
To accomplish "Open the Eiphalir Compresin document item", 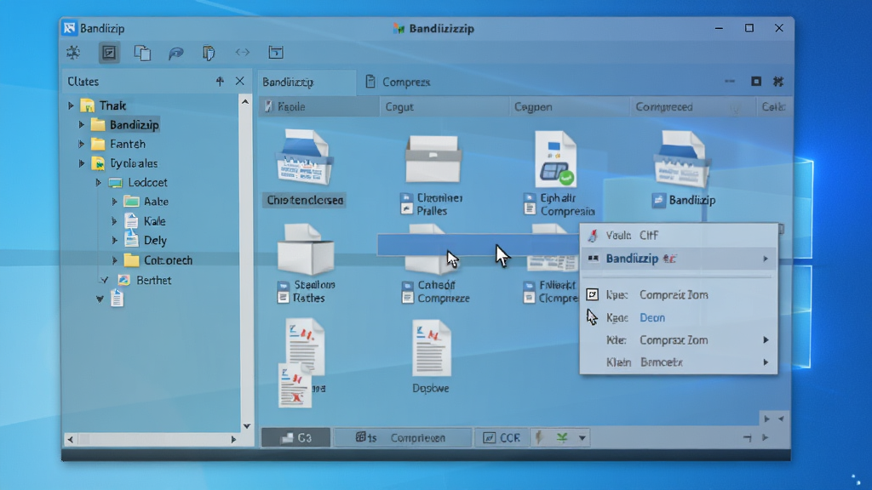I will 558,174.
